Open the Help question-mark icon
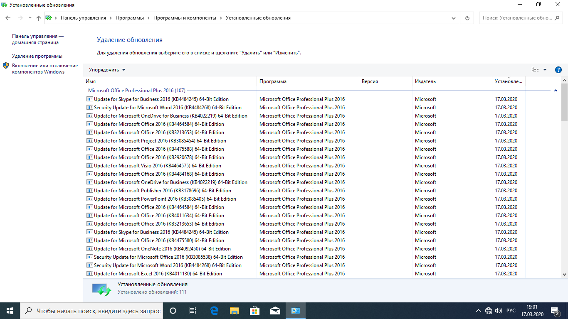Image resolution: width=568 pixels, height=319 pixels. point(558,70)
